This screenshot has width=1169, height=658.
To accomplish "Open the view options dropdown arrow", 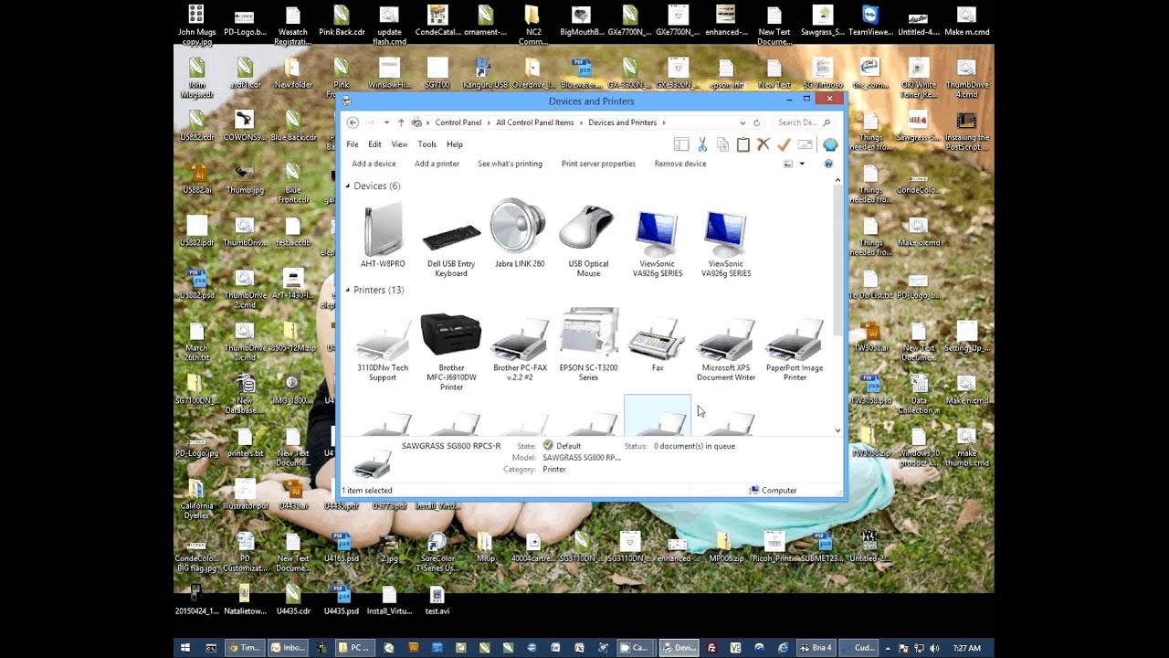I will click(x=802, y=164).
